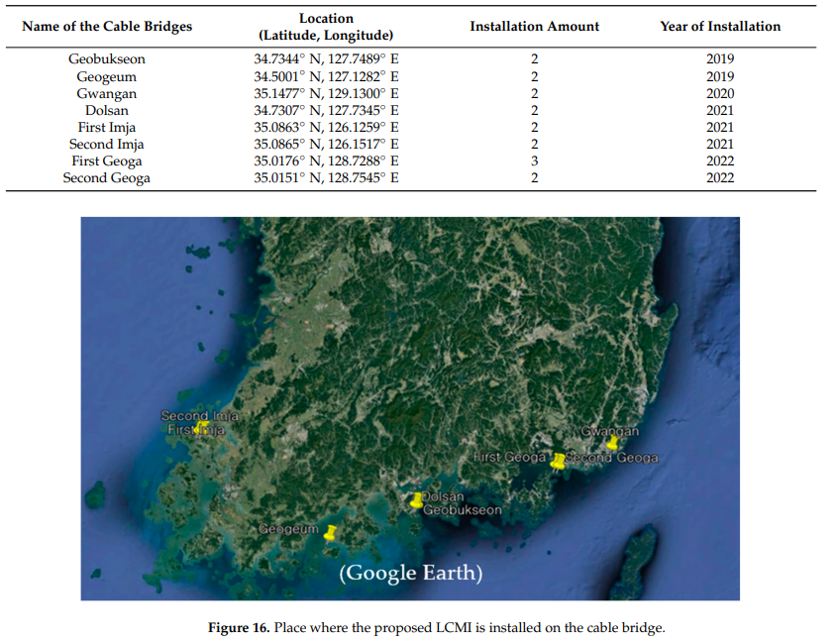Click the yellow pushpin under the Gwangan label
Viewport: 840px width, 643px height.
[612, 443]
